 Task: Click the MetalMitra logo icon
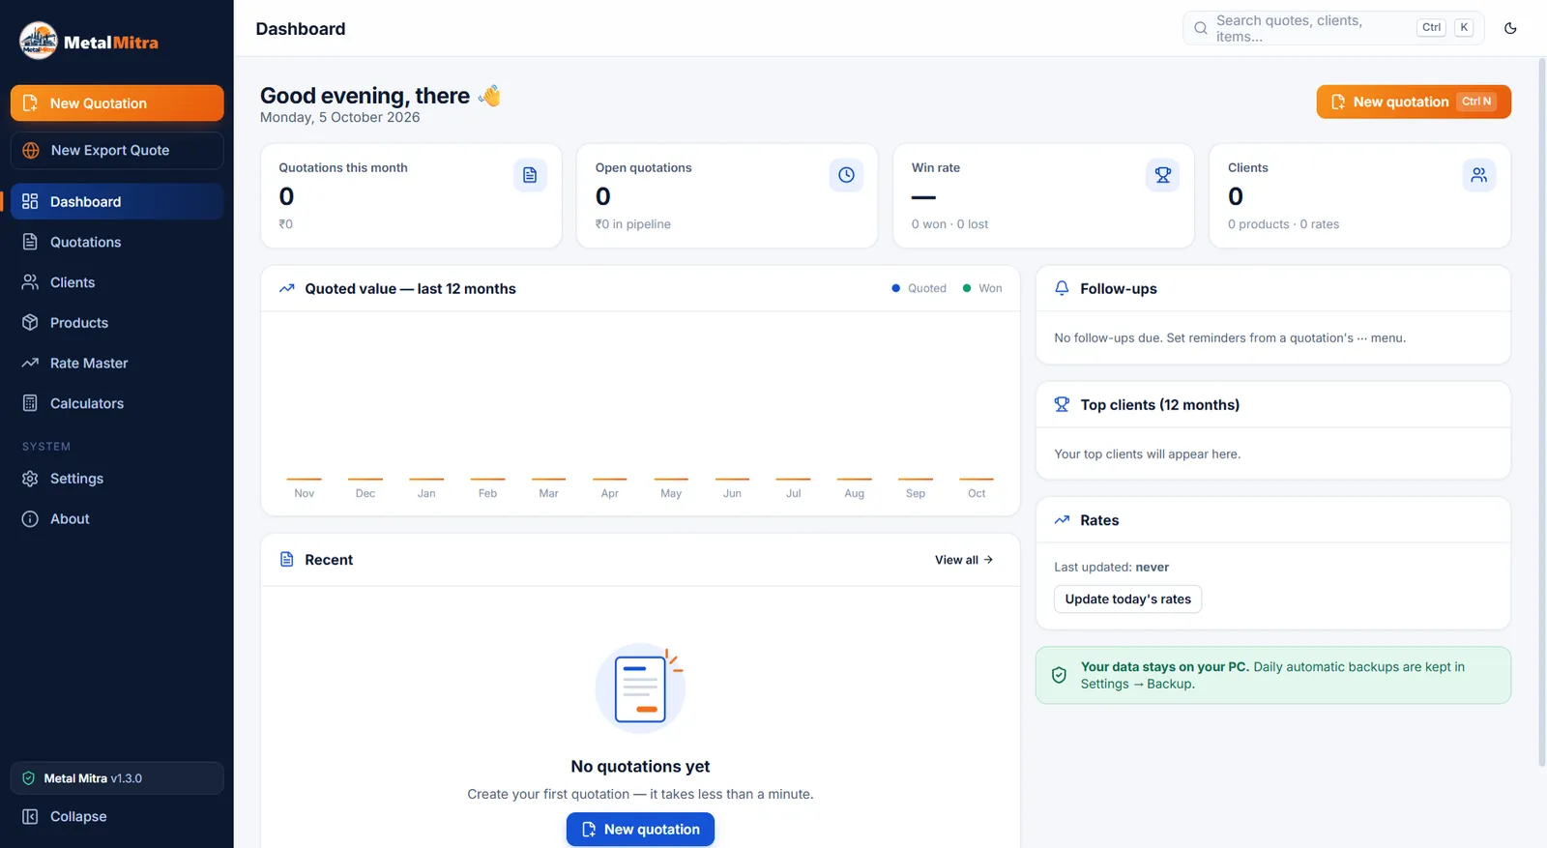39,41
